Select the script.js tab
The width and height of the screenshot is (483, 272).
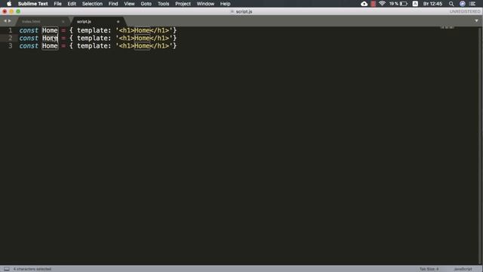click(84, 22)
